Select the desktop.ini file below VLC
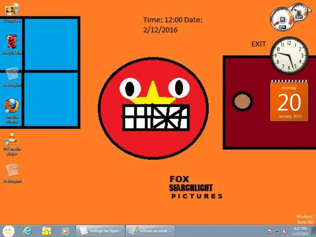The height and width of the screenshot is (237, 316). pyautogui.click(x=12, y=173)
